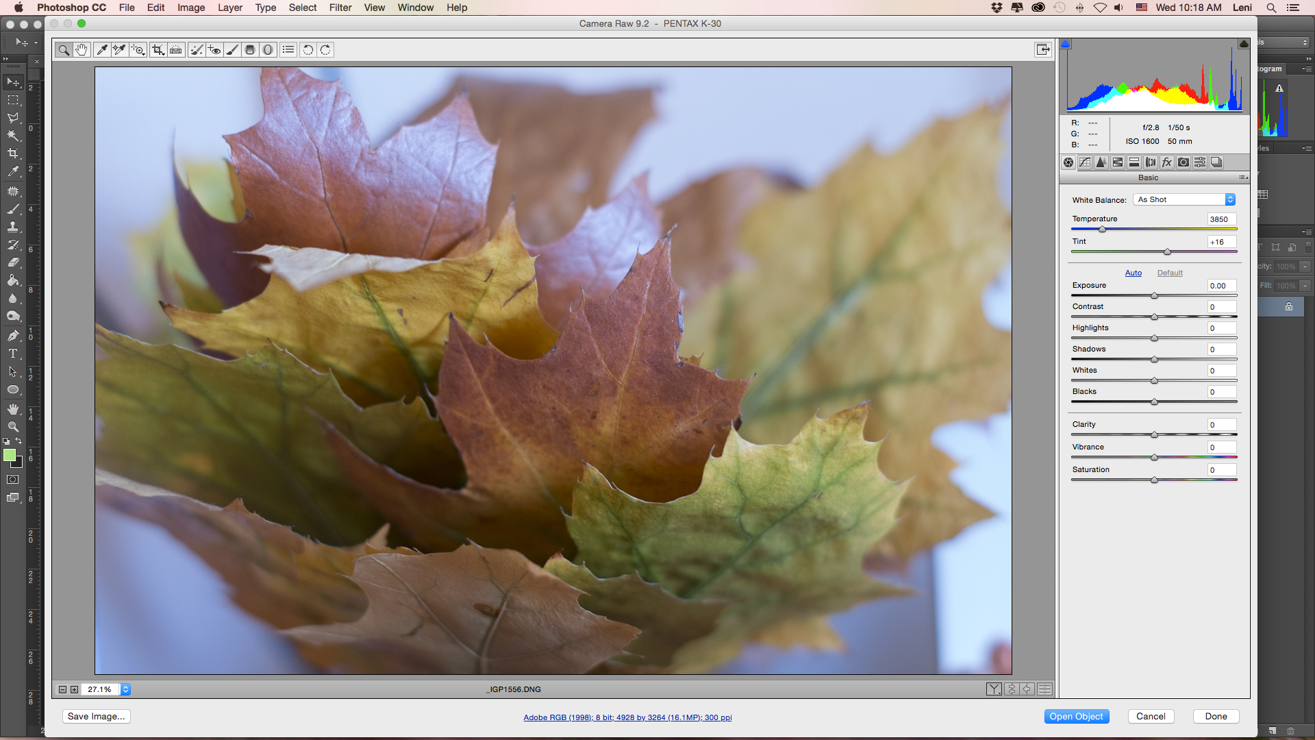This screenshot has height=740, width=1315.
Task: Toggle full screen mode button
Action: tap(1042, 49)
